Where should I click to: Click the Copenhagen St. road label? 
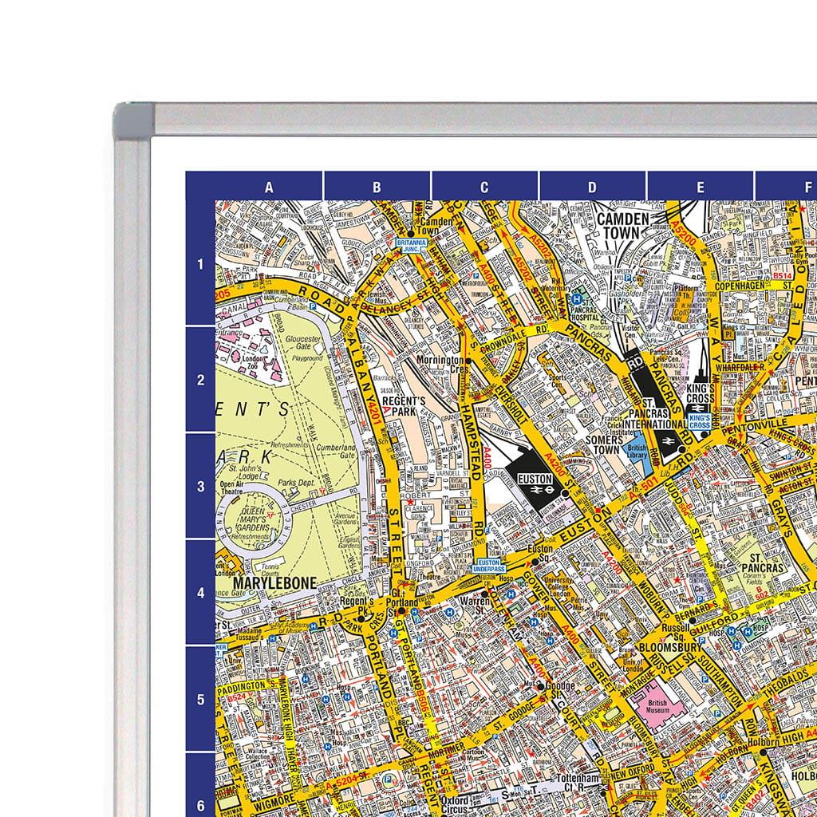(753, 286)
